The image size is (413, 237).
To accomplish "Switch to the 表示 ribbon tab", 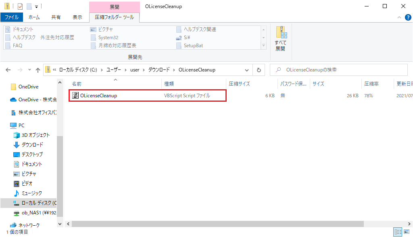I will point(77,17).
